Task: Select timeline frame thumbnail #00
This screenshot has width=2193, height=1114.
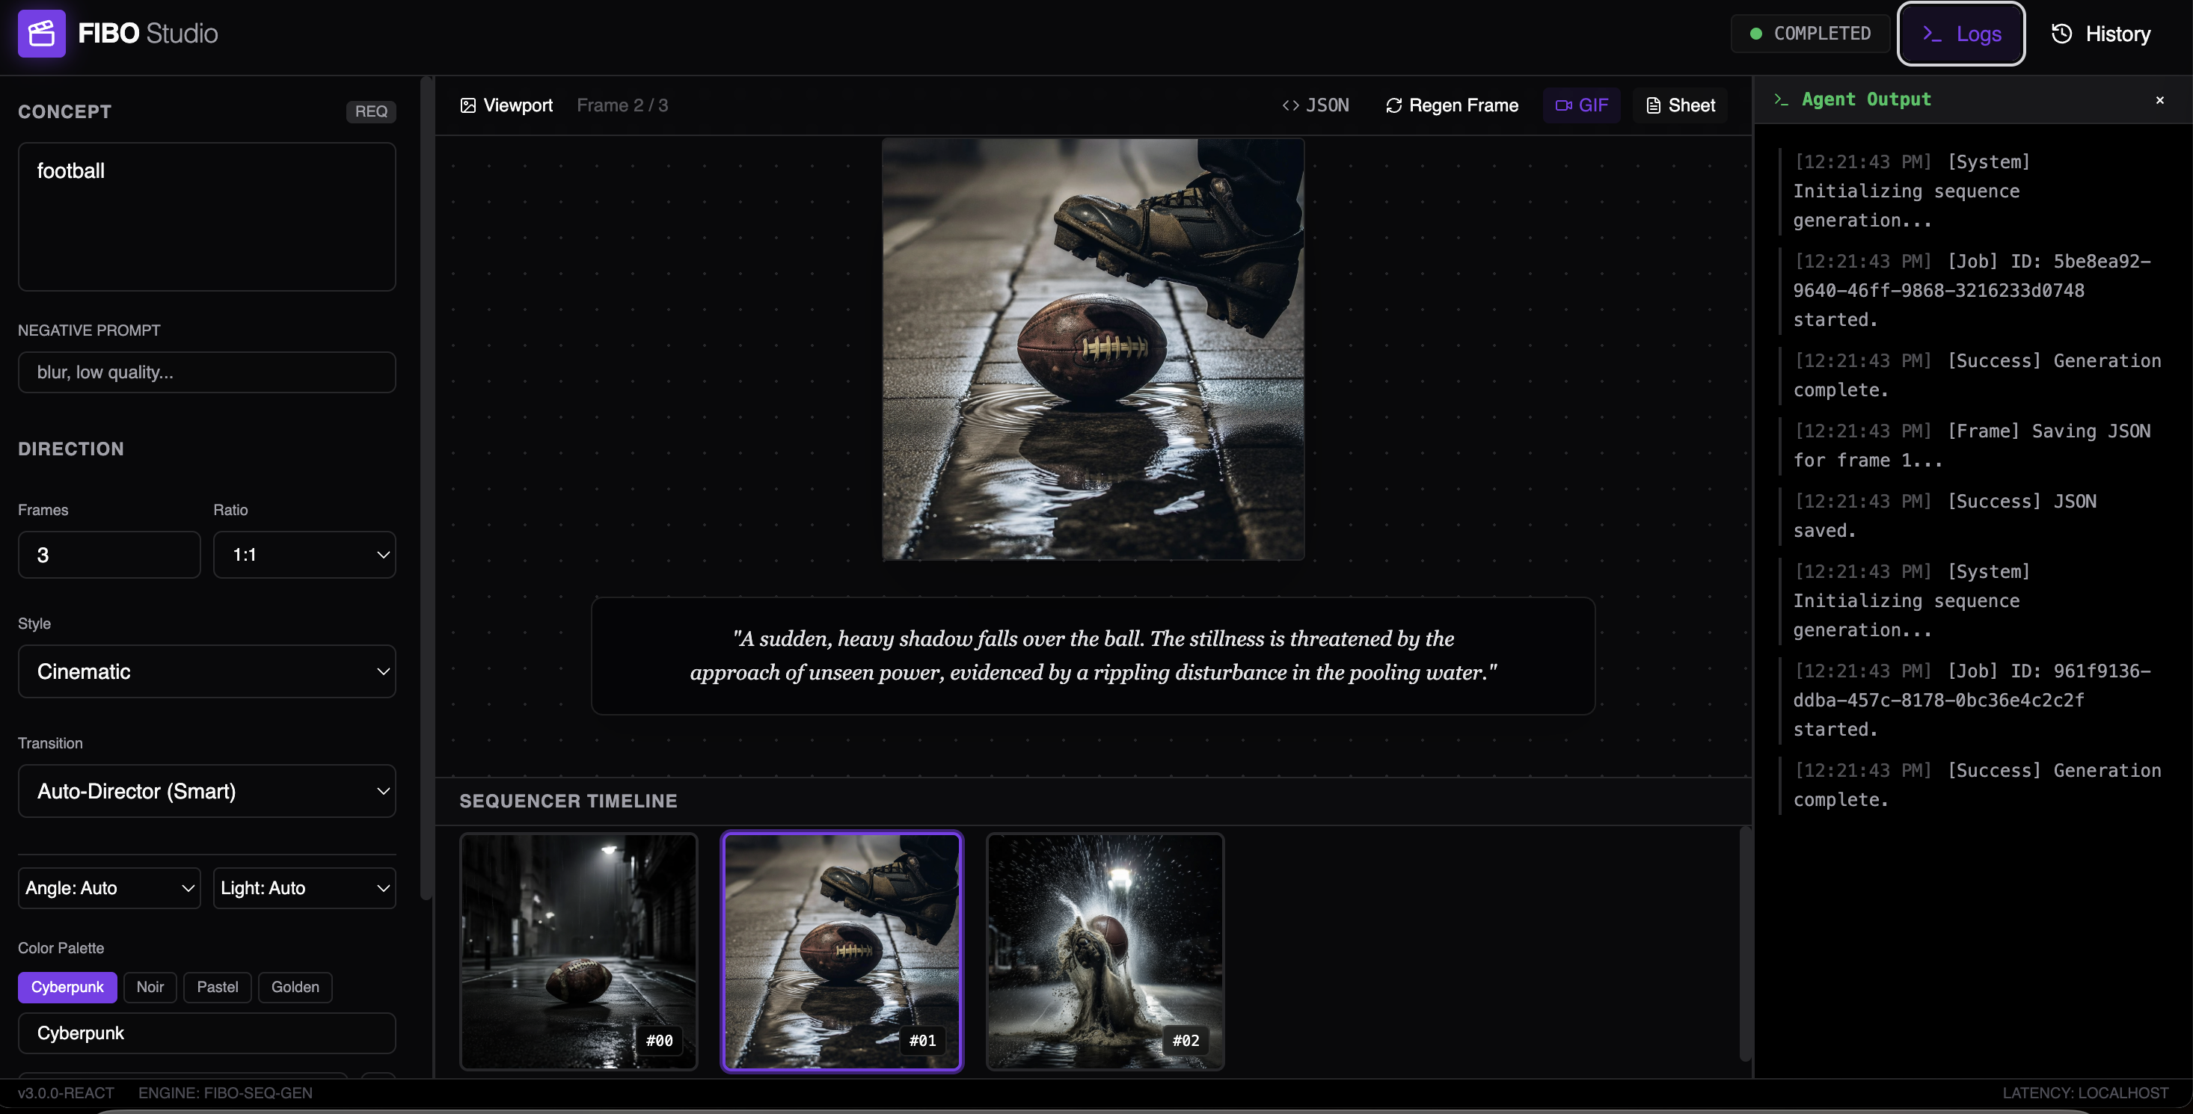Action: 578,950
